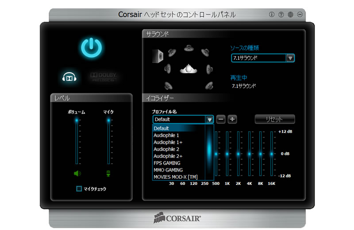This screenshot has width=354, height=230.
Task: Click the Dolby headphone icon
Action: click(x=69, y=77)
